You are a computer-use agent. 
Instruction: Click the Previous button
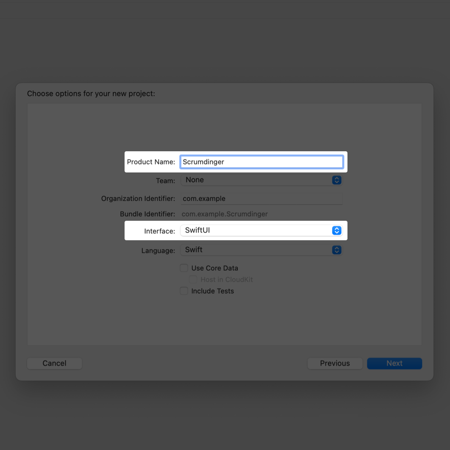(x=335, y=363)
